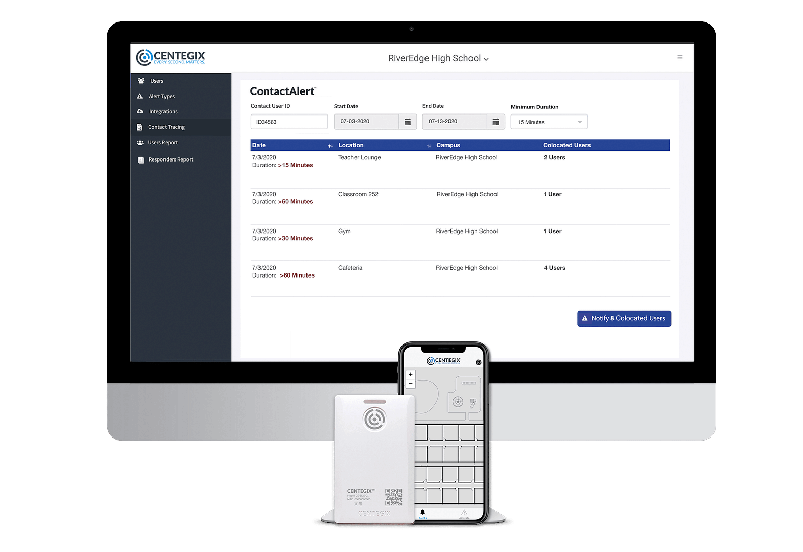Tap the Centegix logo on phone screen
Viewport: 803px width, 552px height.
click(x=443, y=361)
